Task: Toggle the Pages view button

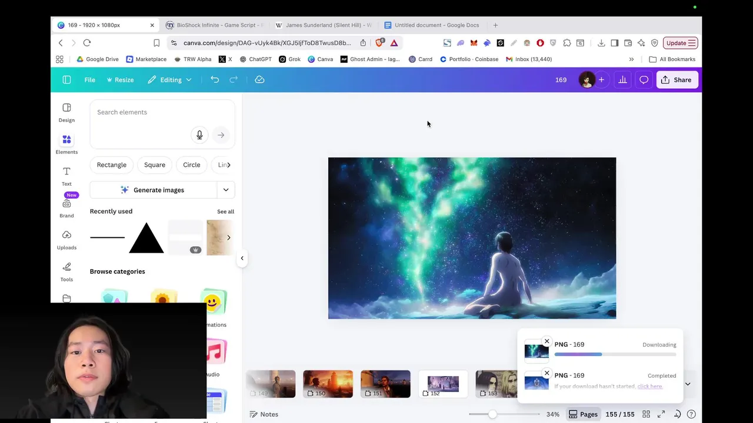Action: click(583, 414)
